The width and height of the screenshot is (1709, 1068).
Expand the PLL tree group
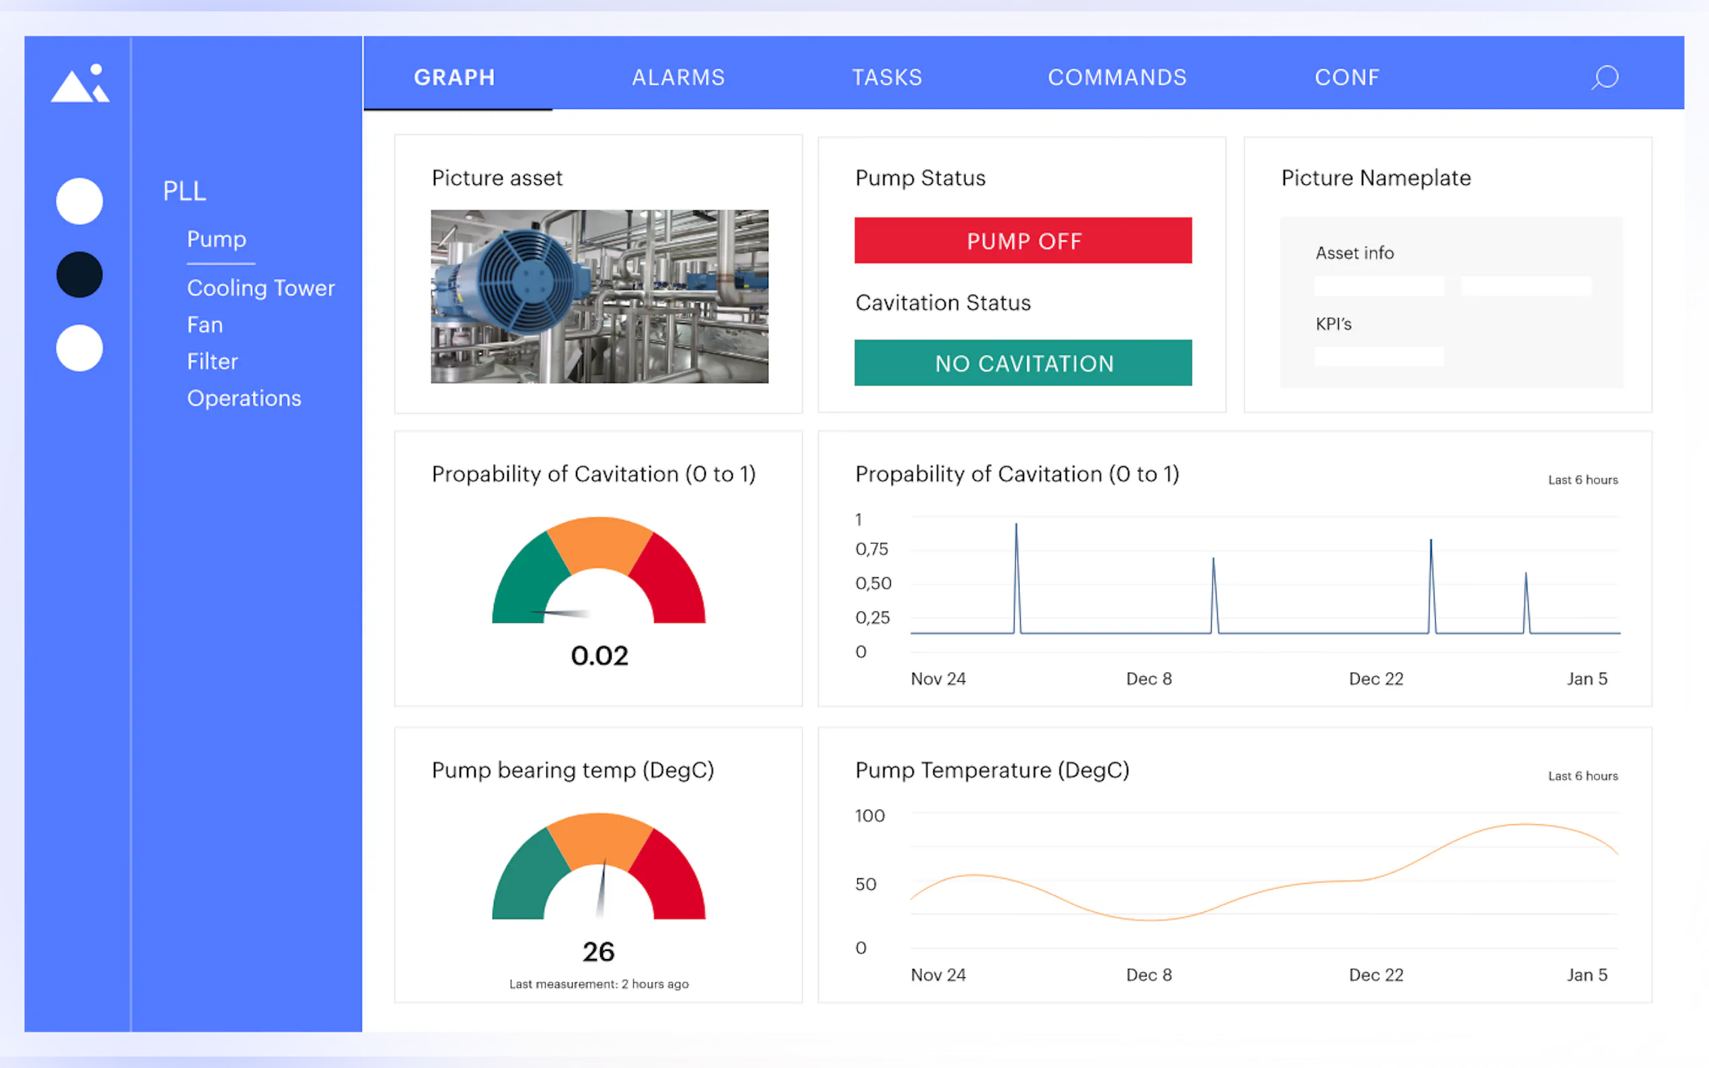click(x=184, y=191)
